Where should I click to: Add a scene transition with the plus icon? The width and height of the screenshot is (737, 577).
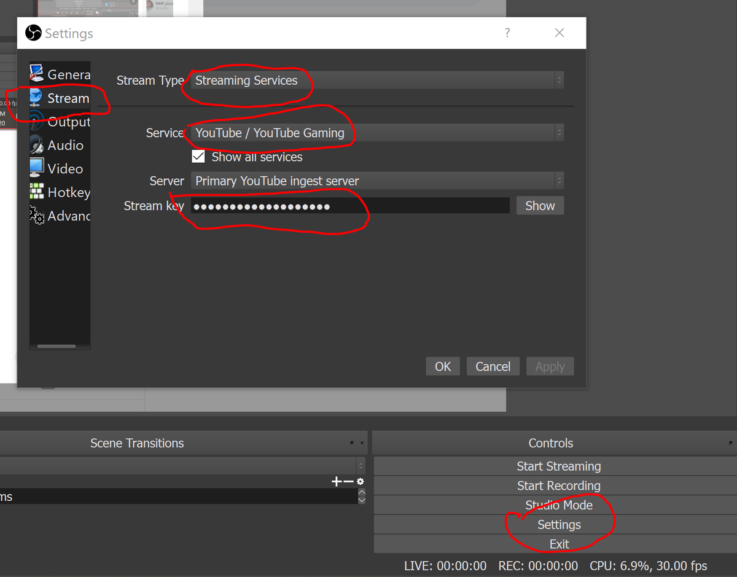[336, 482]
